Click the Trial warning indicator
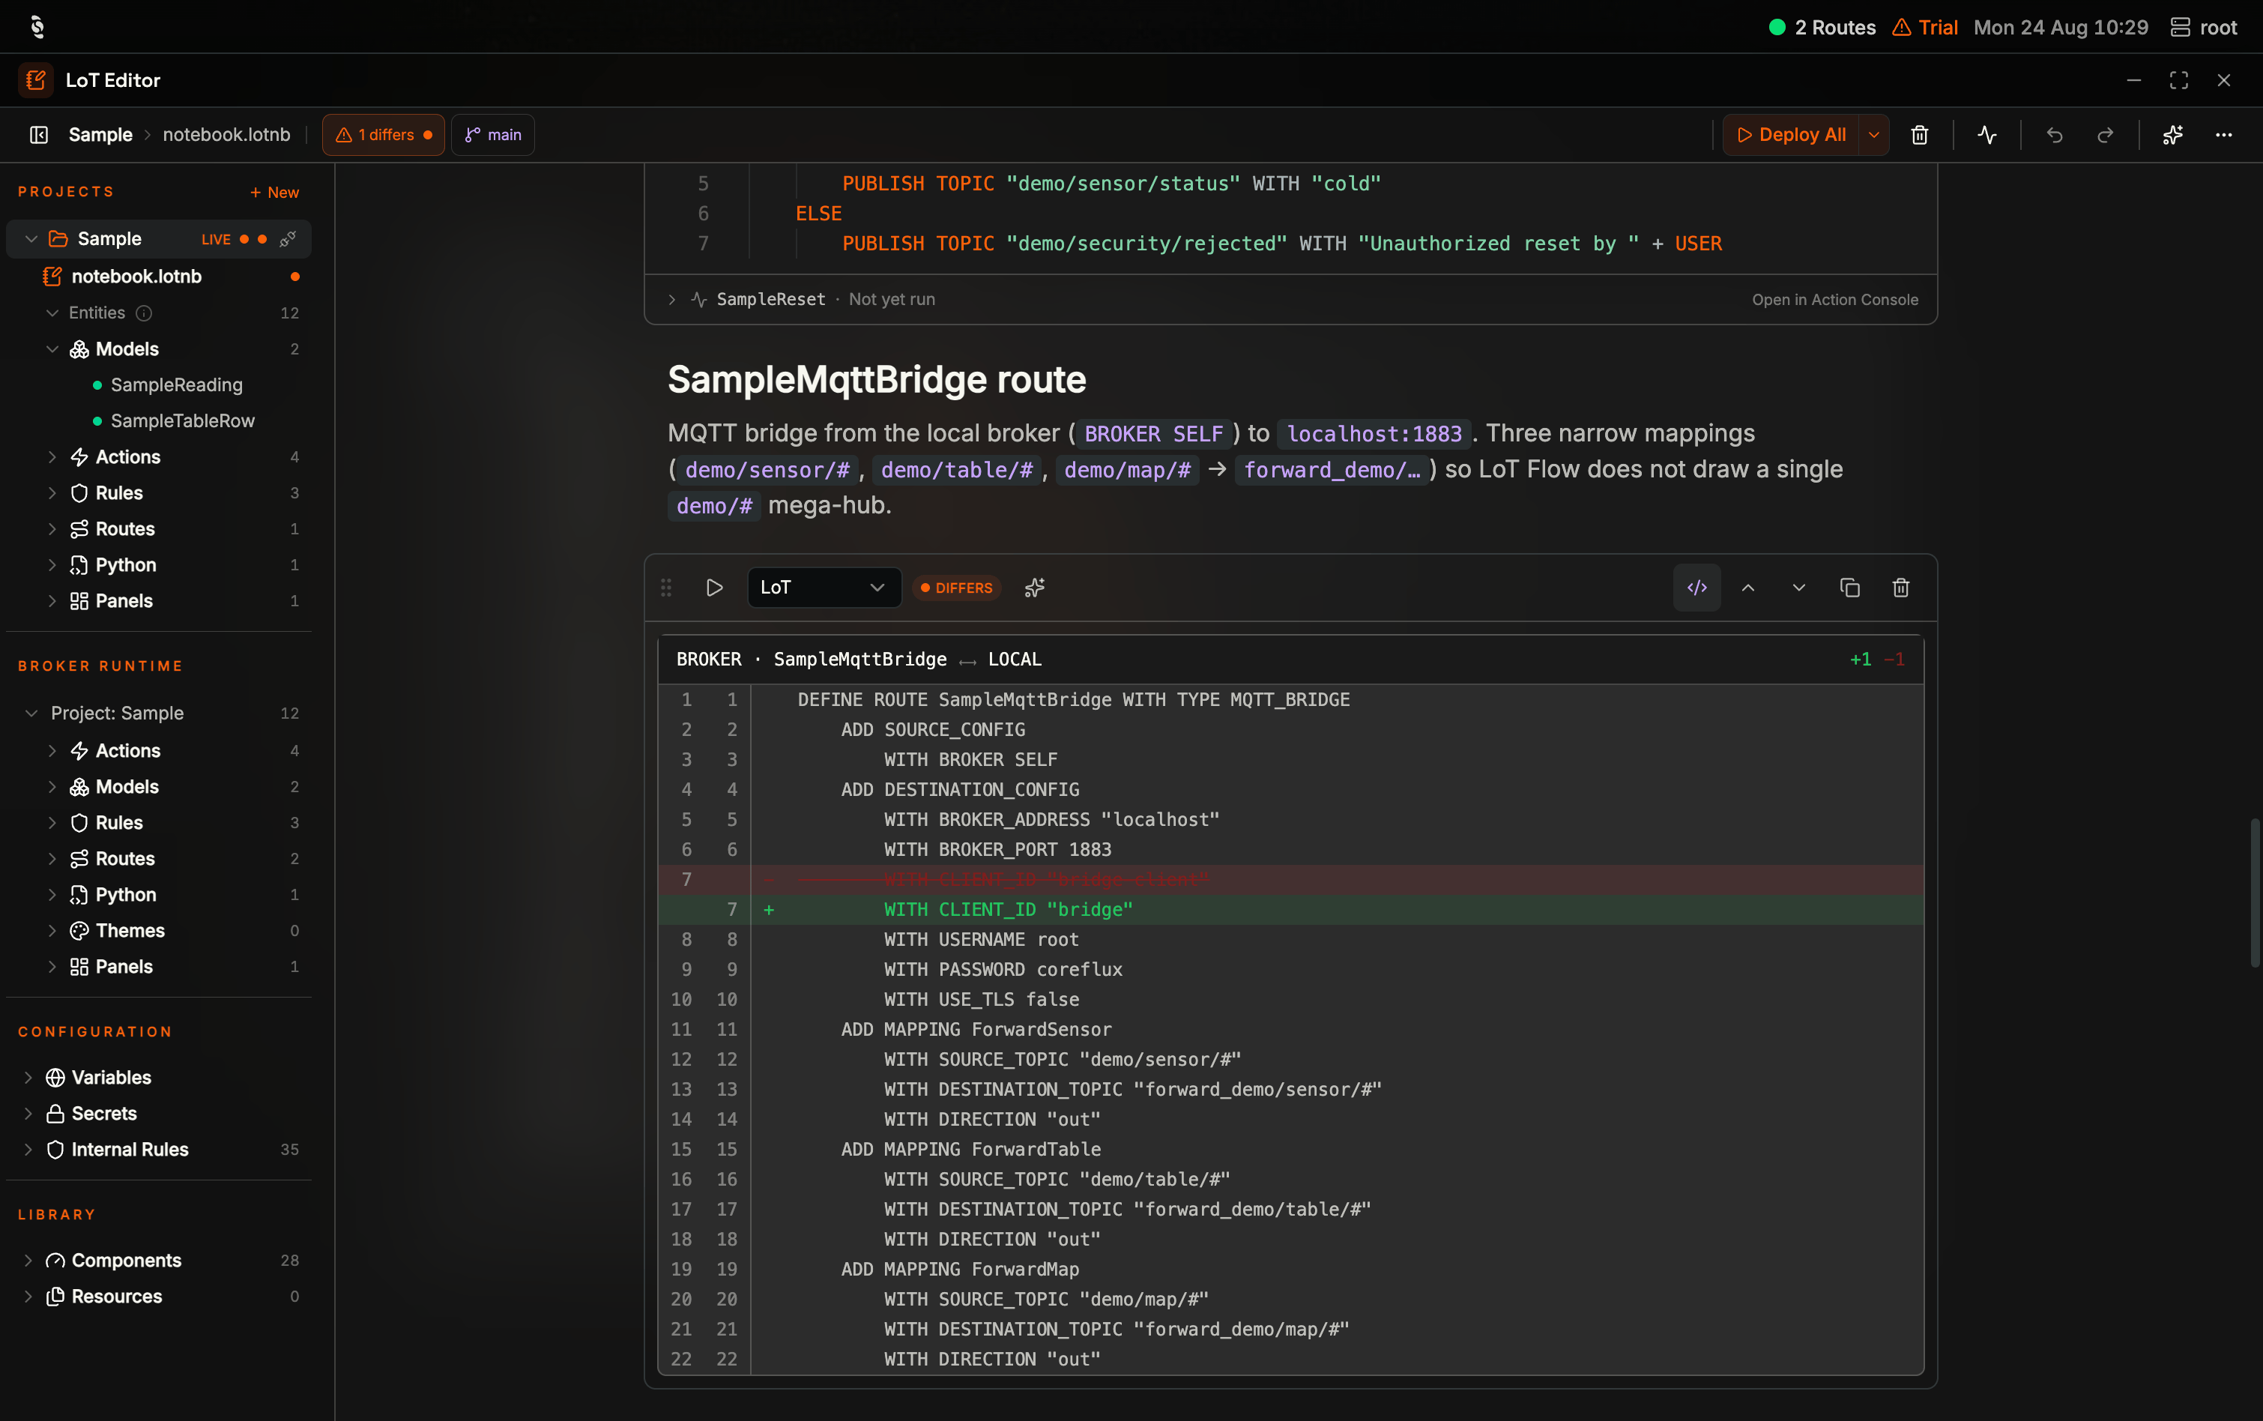The height and width of the screenshot is (1421, 2263). click(1925, 27)
